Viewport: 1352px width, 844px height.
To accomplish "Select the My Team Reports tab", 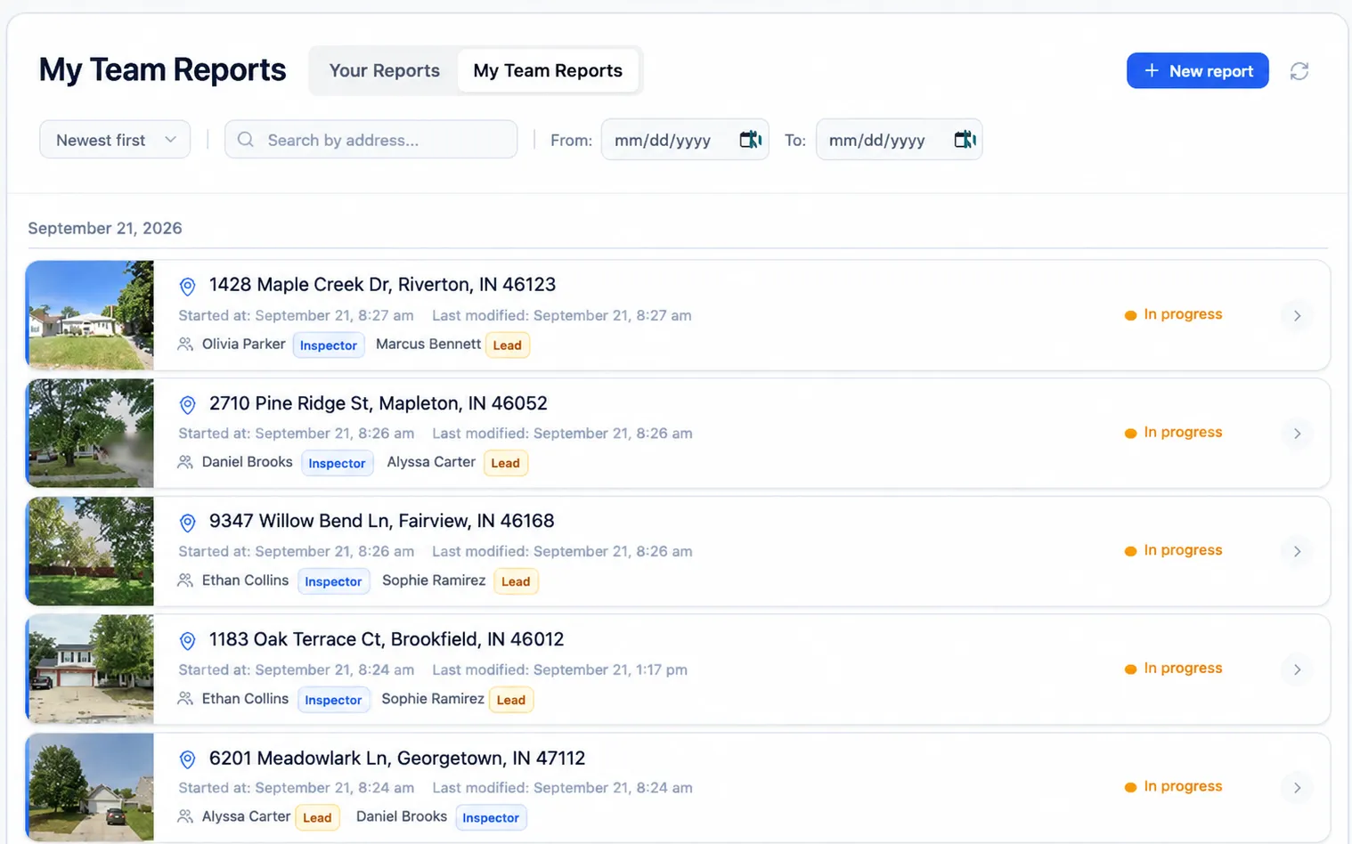I will pyautogui.click(x=548, y=70).
